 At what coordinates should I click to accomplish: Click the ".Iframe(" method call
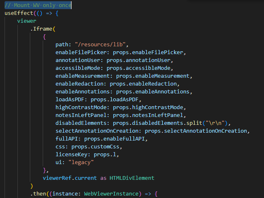43,29
